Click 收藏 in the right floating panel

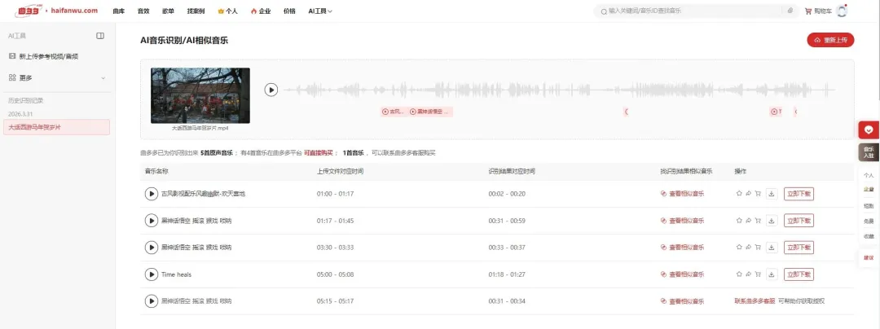click(x=869, y=235)
